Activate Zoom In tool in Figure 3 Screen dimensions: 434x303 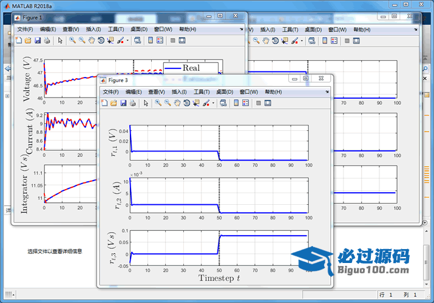click(158, 103)
